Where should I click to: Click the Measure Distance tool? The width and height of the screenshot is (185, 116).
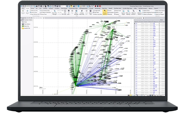coord(134,12)
